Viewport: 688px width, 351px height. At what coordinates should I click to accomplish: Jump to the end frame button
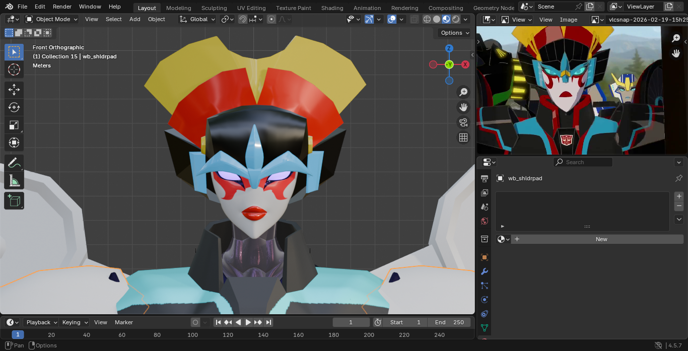click(x=268, y=322)
